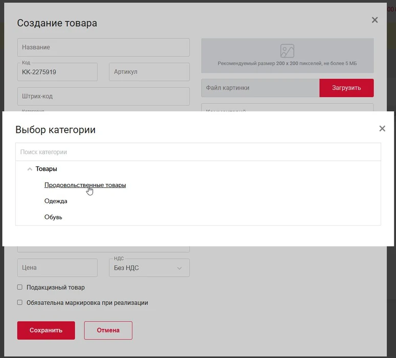This screenshot has width=396, height=358.
Task: Click the Штрих-код input field
Action: 103,96
